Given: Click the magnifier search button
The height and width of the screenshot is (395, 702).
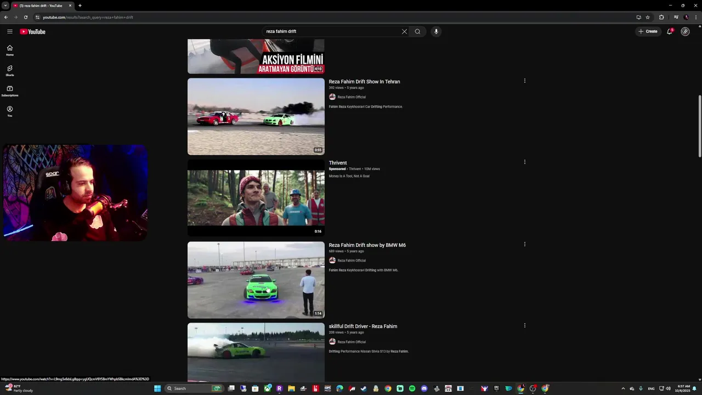Looking at the screenshot, I should pos(417,31).
